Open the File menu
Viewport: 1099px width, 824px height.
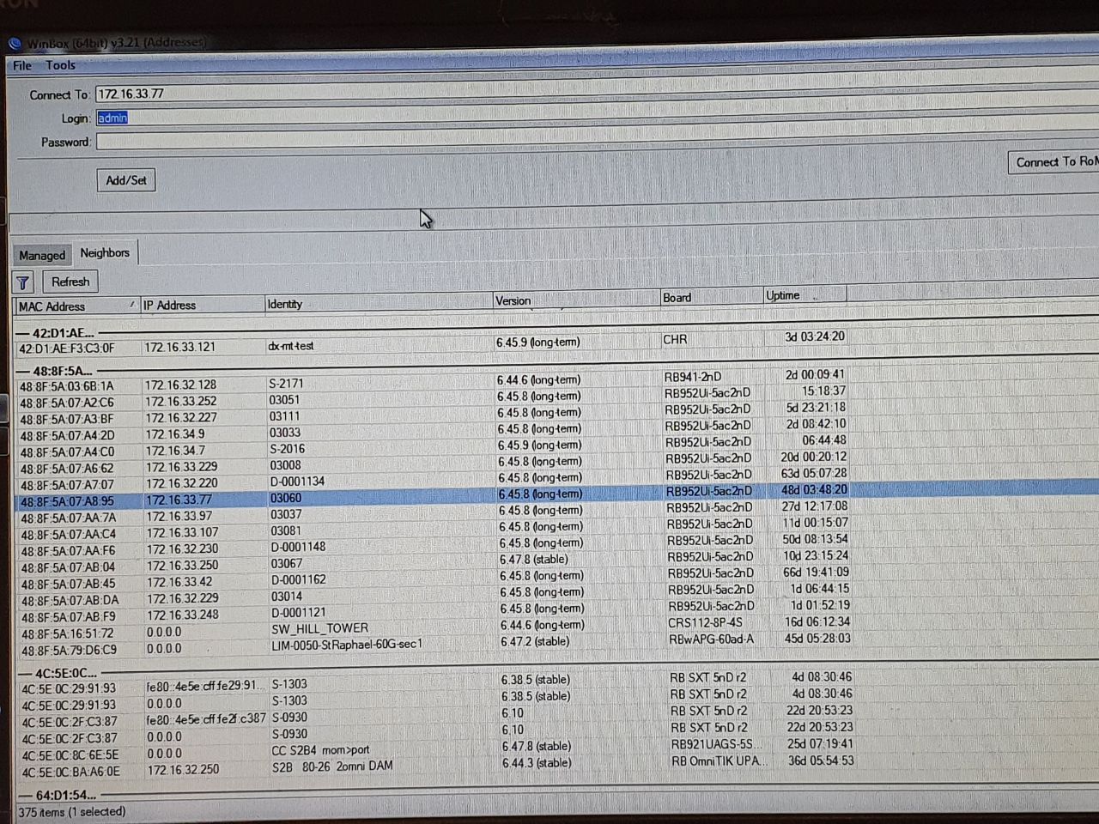click(22, 65)
